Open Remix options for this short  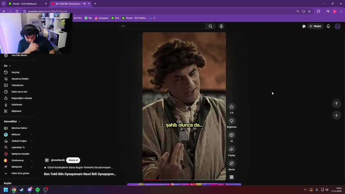[232, 164]
